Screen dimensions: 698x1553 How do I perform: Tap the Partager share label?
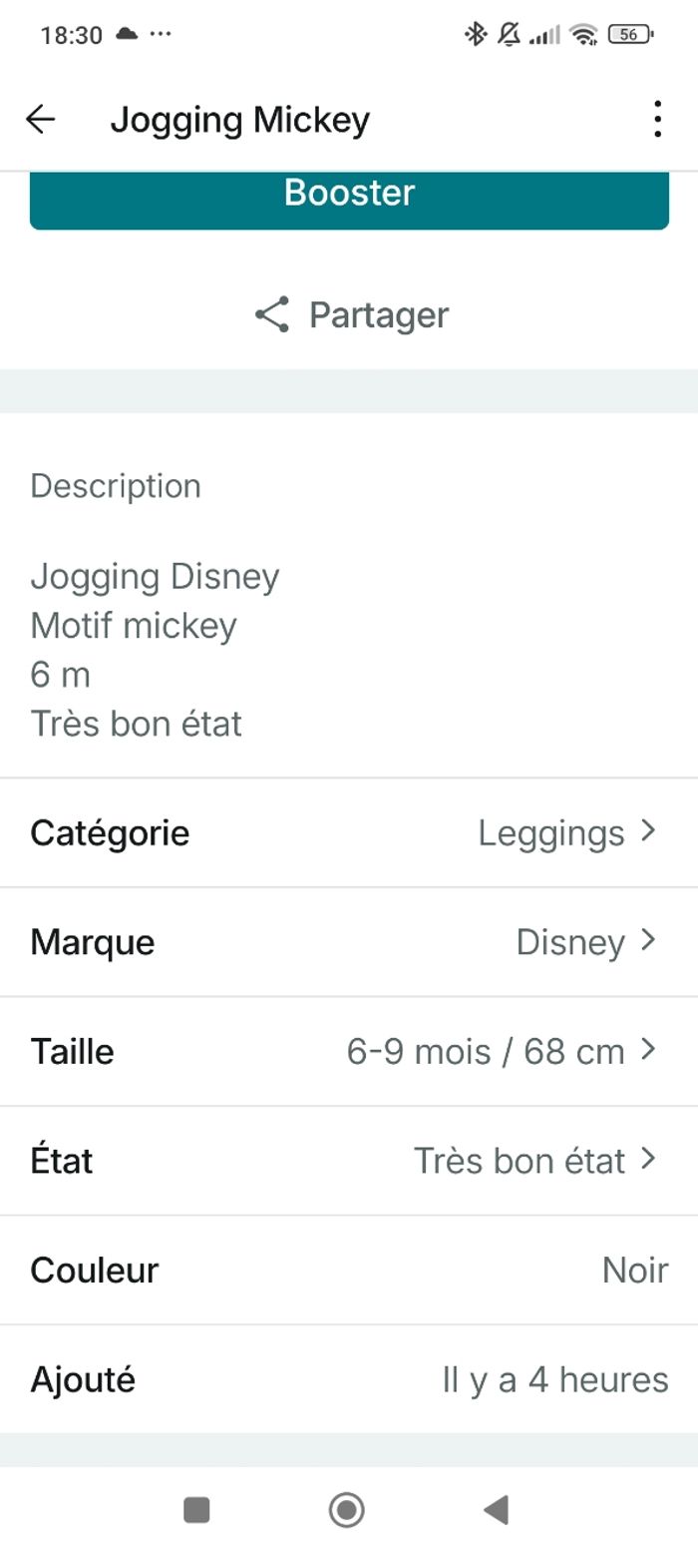click(379, 314)
